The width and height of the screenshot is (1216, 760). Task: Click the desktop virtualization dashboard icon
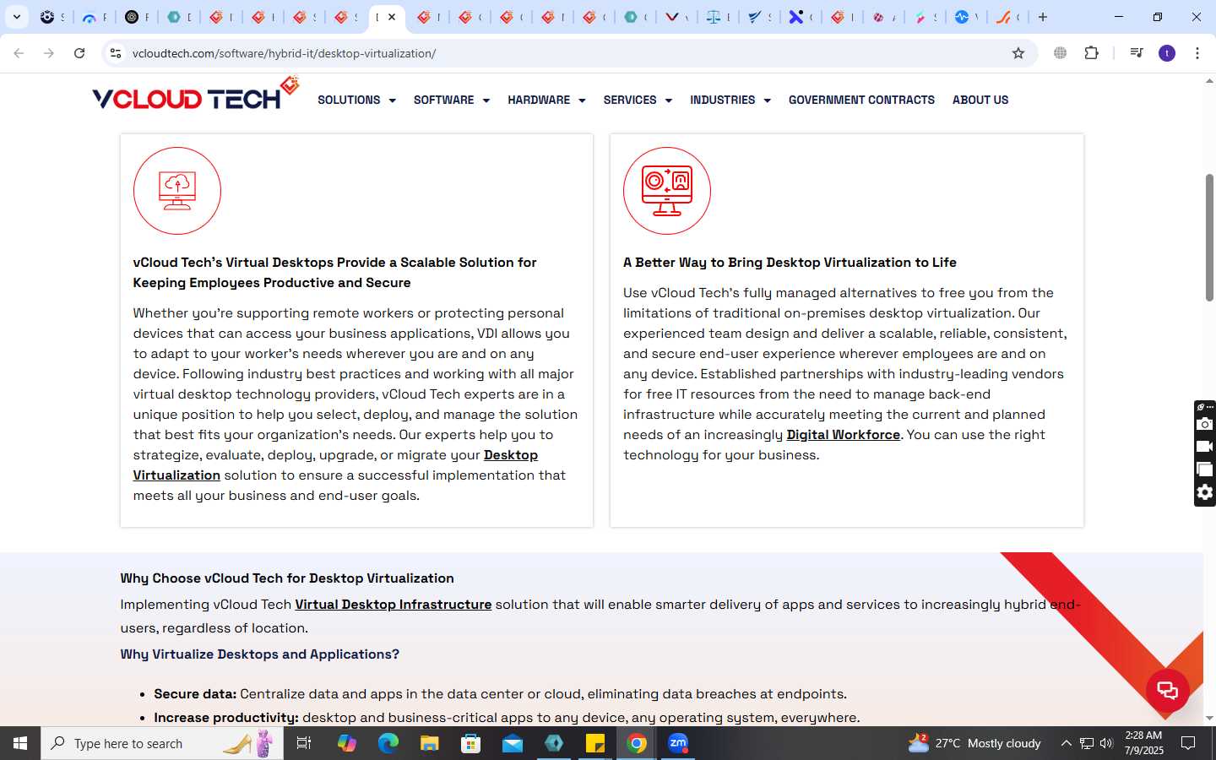[667, 191]
